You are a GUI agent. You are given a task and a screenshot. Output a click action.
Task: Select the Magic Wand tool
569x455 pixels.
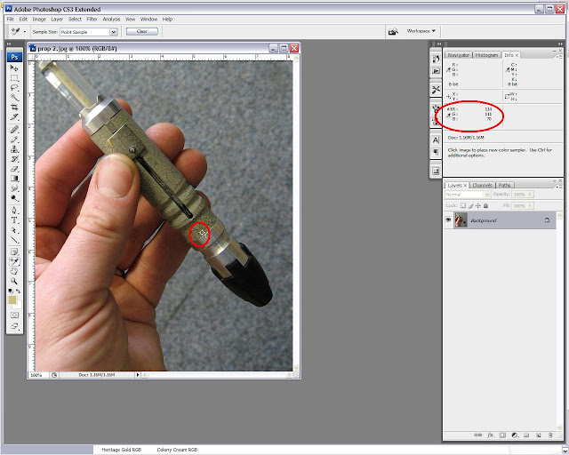pos(14,97)
